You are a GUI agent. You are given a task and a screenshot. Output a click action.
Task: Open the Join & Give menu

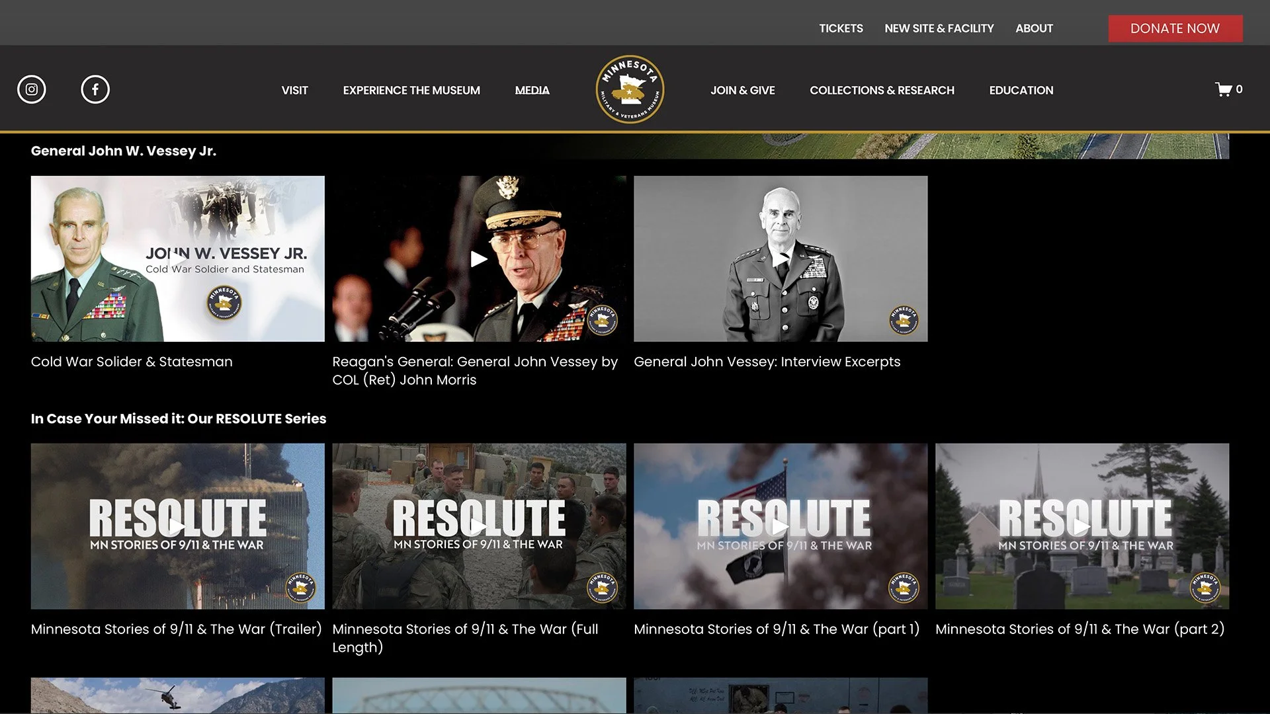[742, 91]
